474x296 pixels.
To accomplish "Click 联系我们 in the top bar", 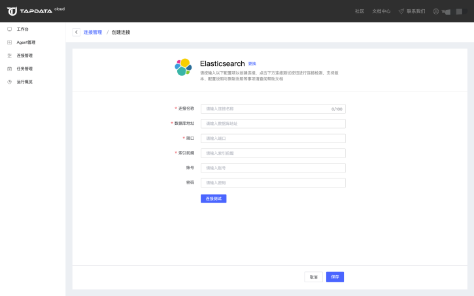I will click(x=416, y=11).
